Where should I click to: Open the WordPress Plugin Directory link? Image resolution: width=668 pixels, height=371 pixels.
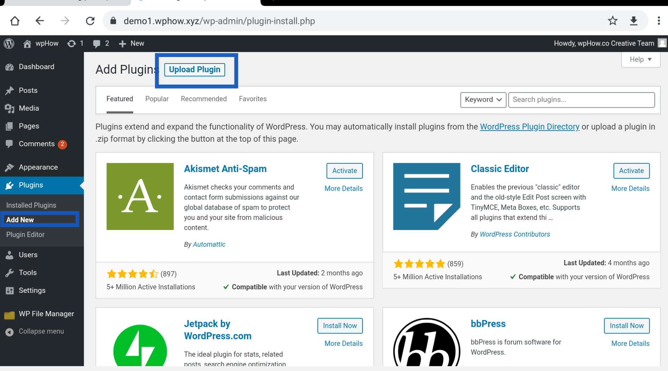530,127
